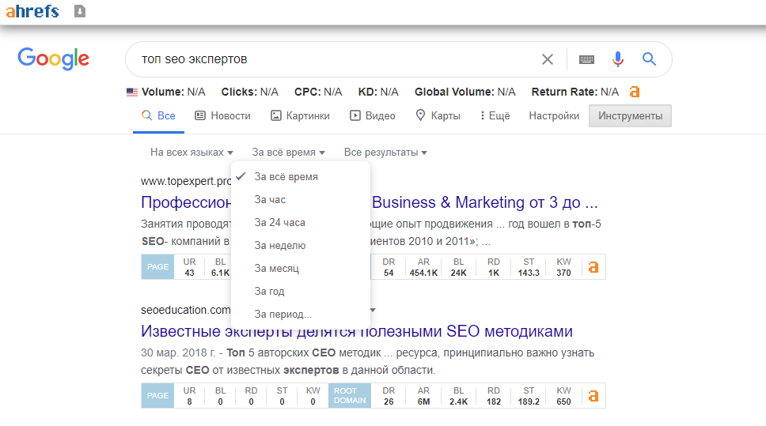The image size is (766, 426).
Task: Switch to the Видео tab
Action: click(x=373, y=116)
